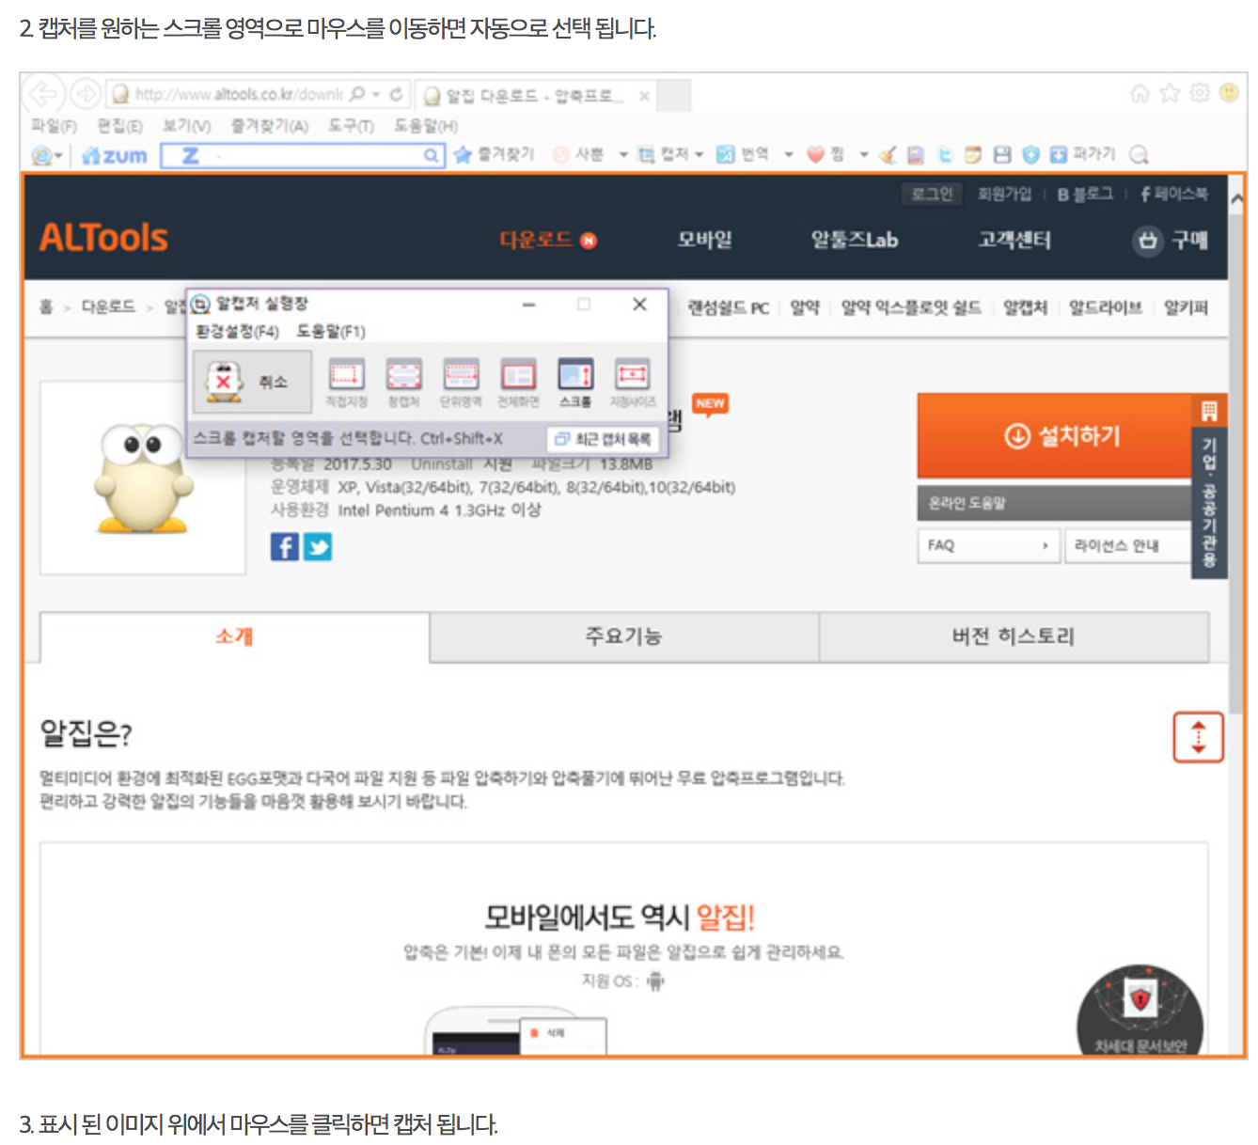Screen dimensions: 1258x1145
Task: Open 환경설정(F4) menu in 알캡처 window
Action: tap(237, 331)
